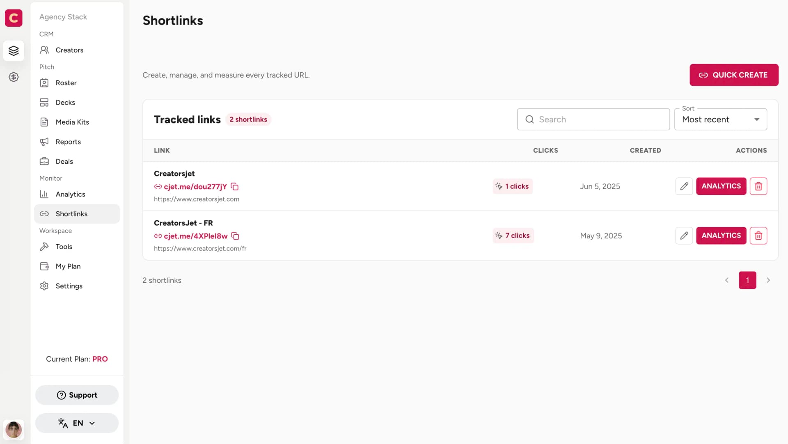Click the search magnifier icon
This screenshot has height=444, width=788.
pos(529,119)
